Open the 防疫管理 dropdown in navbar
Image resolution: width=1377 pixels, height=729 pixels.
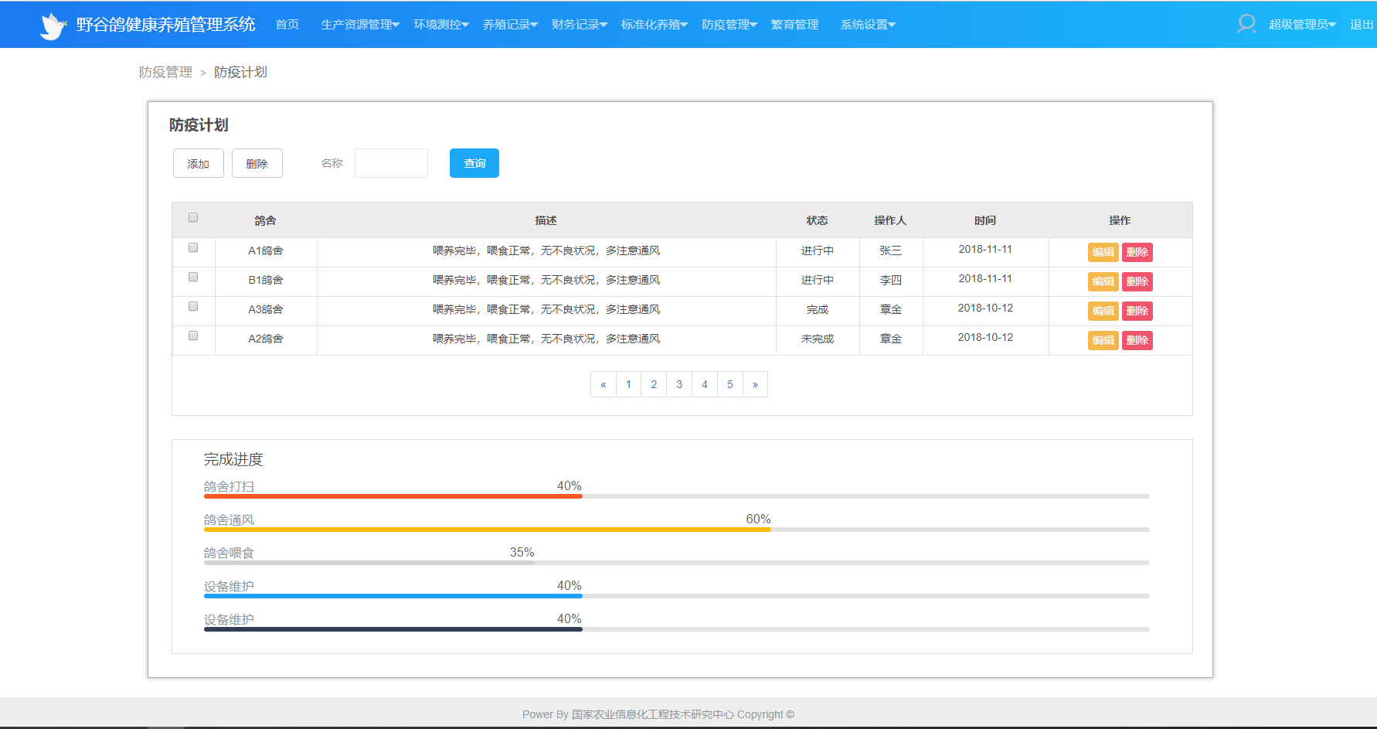(729, 25)
